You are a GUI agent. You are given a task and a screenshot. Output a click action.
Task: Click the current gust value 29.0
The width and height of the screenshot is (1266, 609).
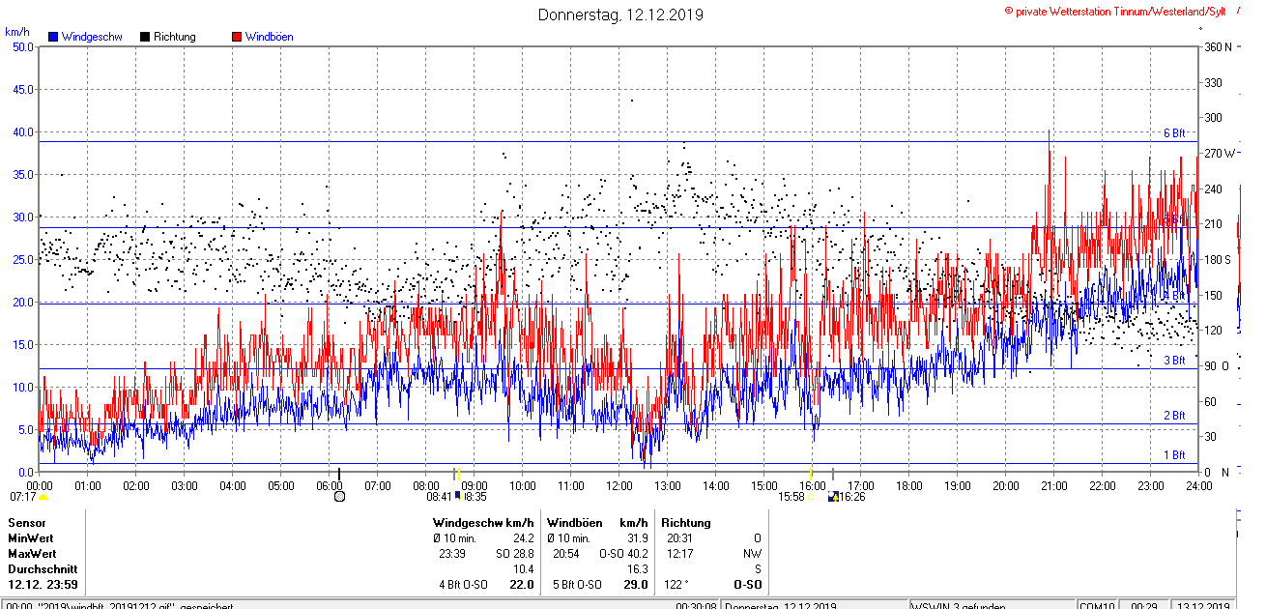click(635, 585)
